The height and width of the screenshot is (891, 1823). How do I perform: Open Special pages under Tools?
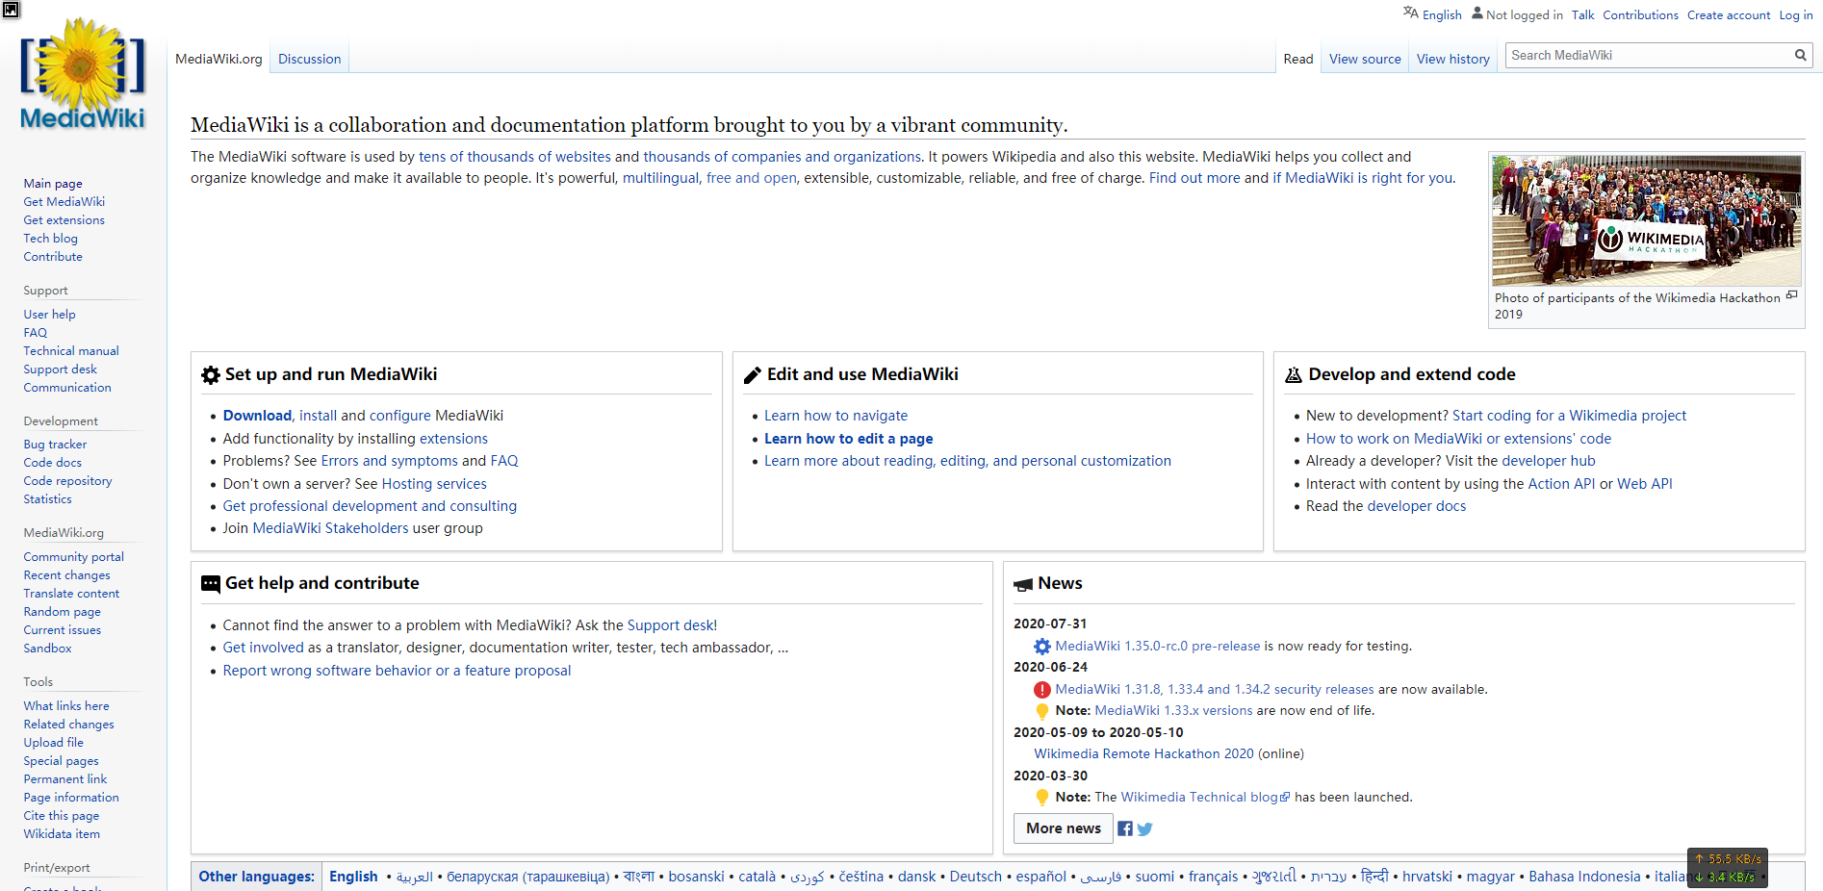(x=62, y=761)
